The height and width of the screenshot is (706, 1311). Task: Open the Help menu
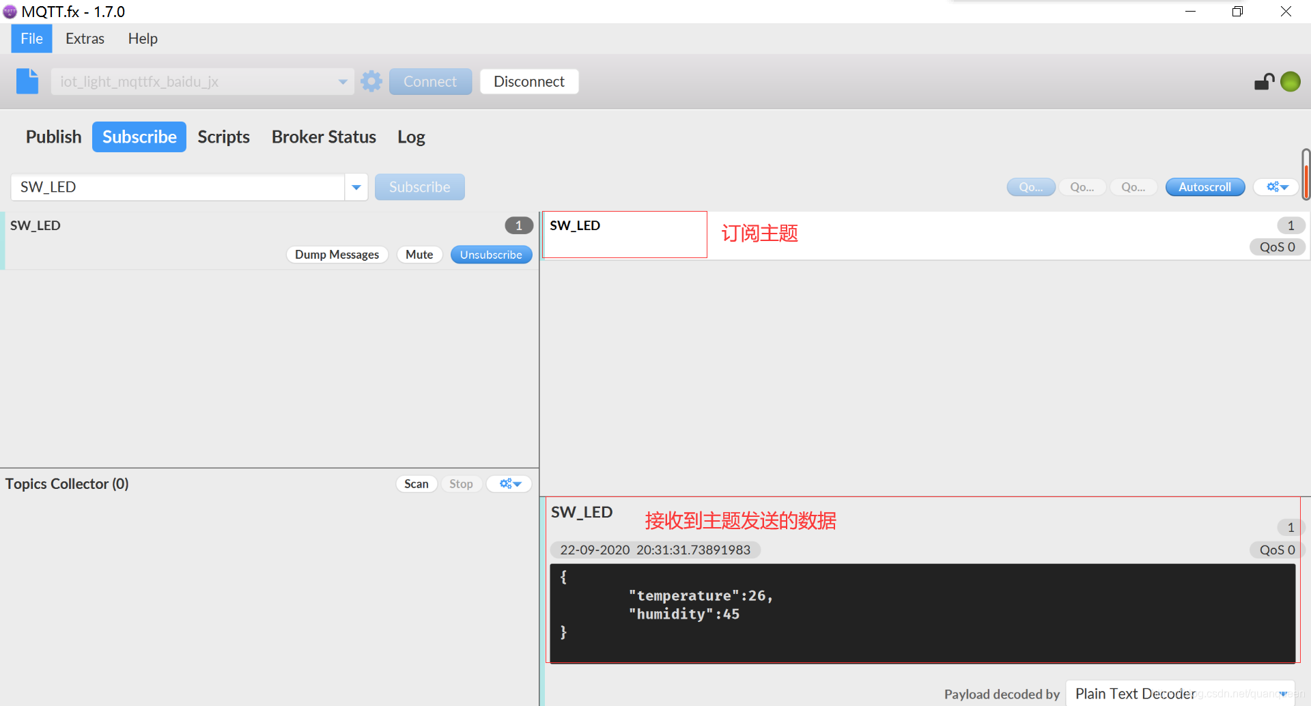pos(143,39)
